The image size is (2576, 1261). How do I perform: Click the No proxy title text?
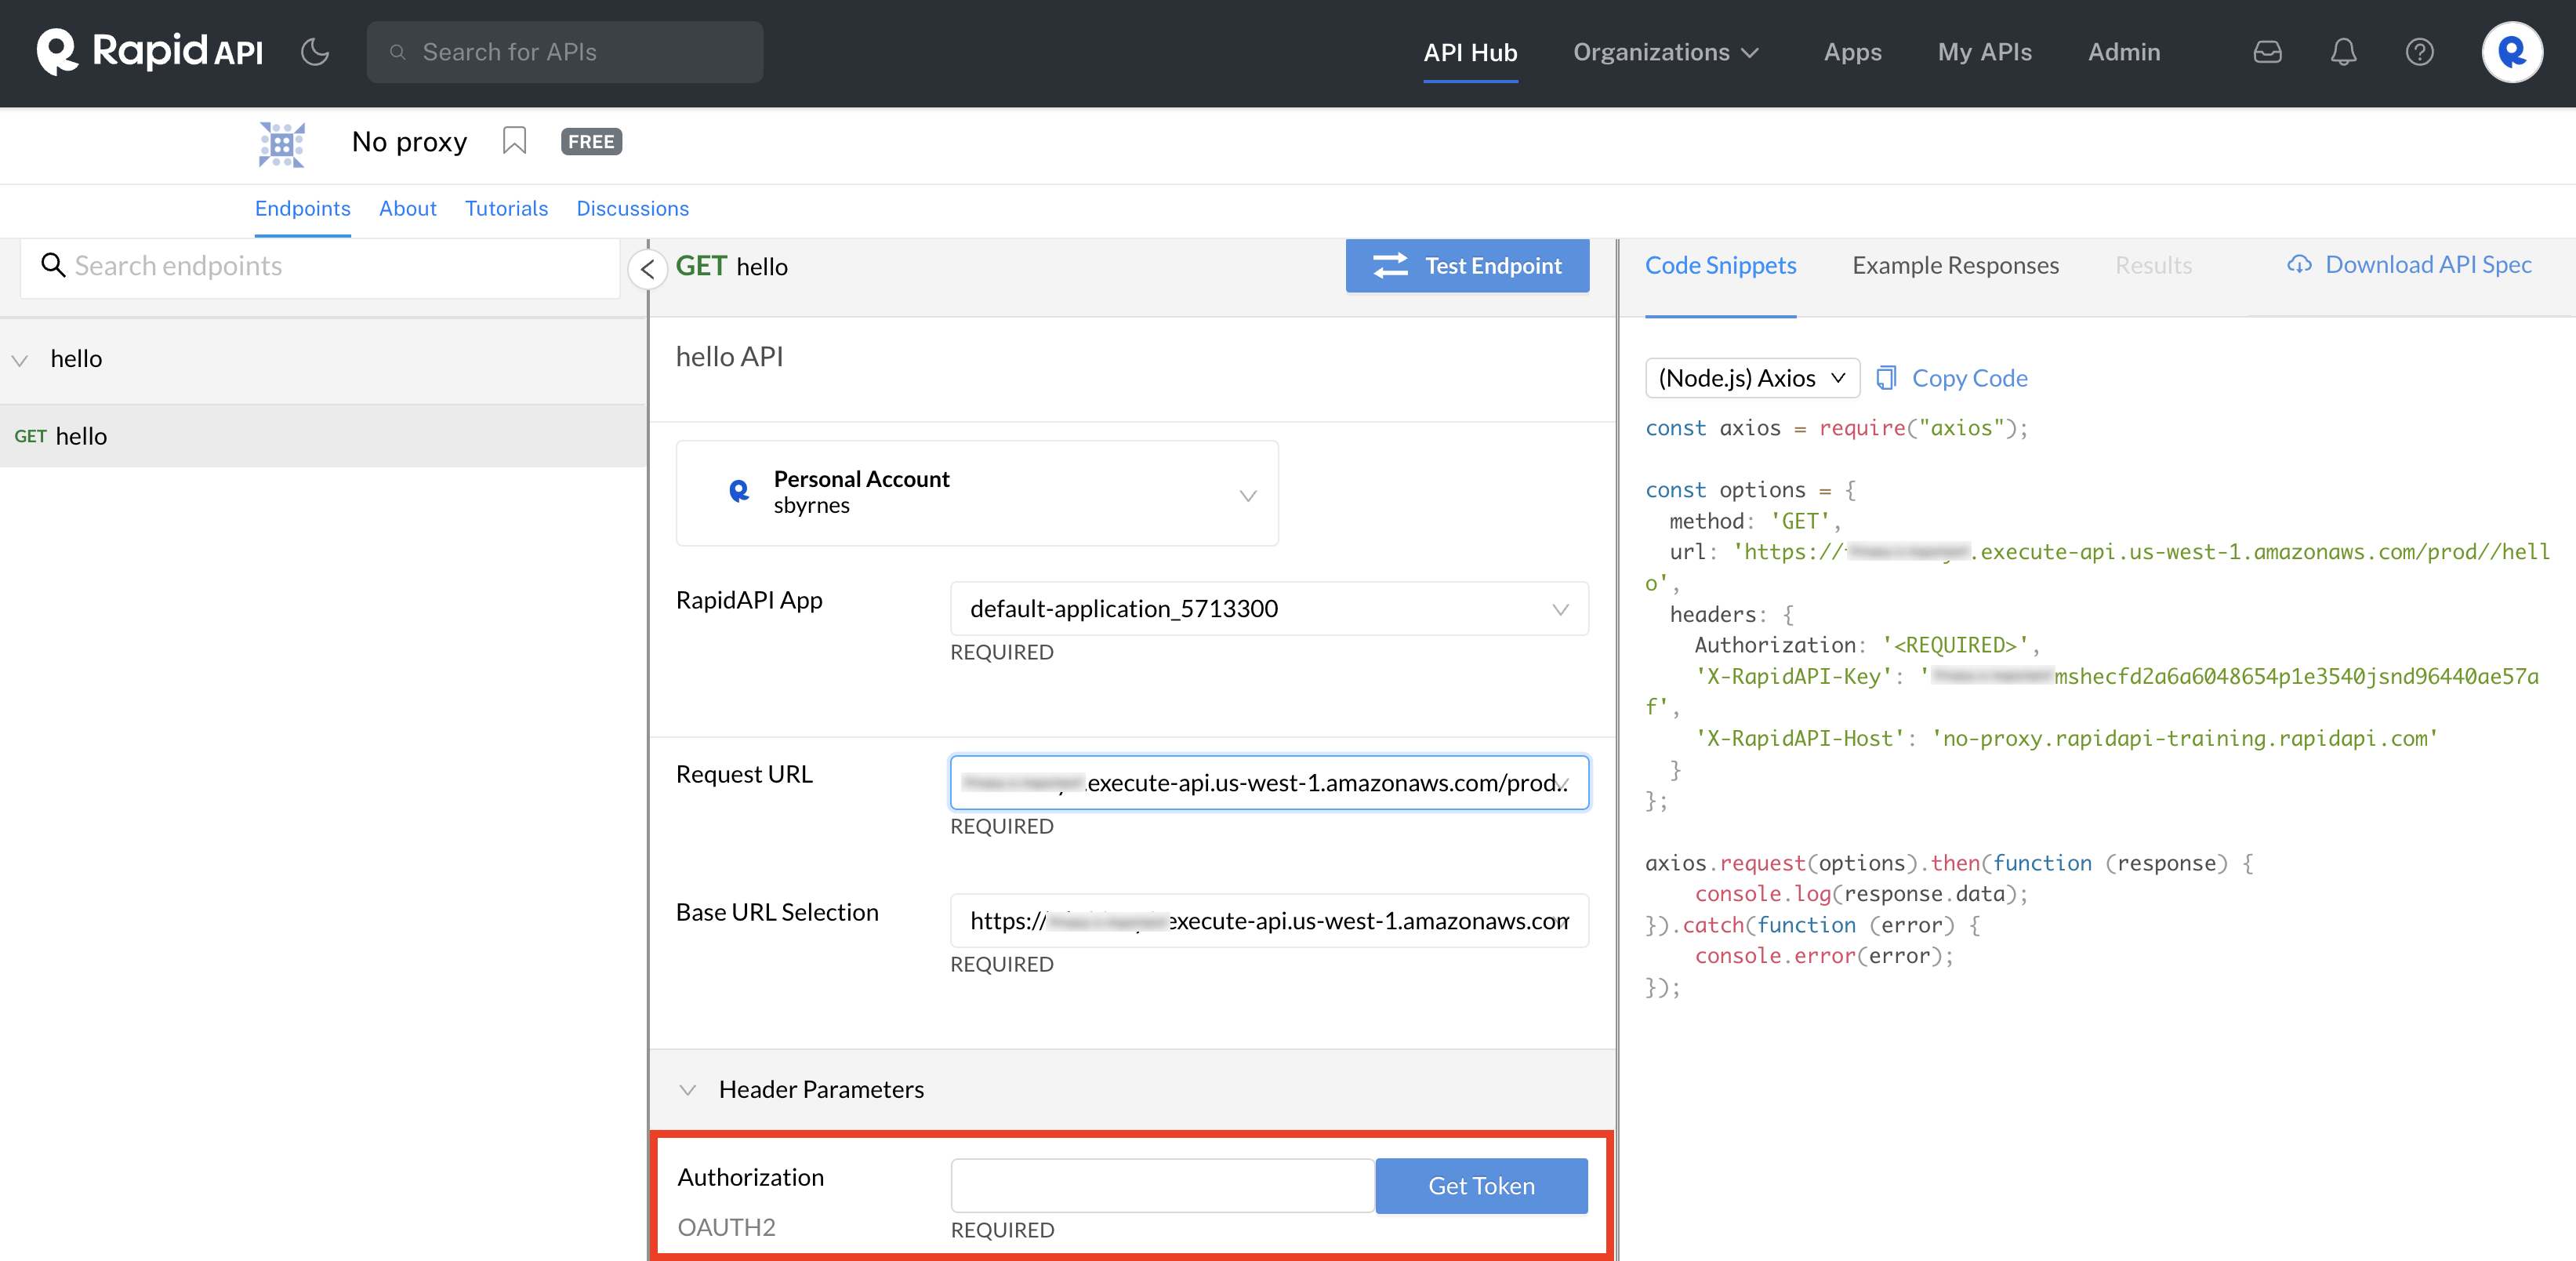(x=409, y=142)
